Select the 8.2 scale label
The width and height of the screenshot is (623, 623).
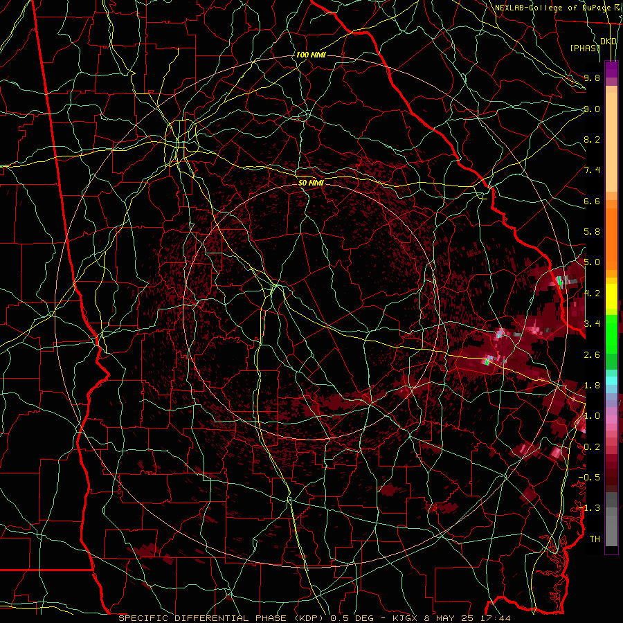[x=592, y=139]
